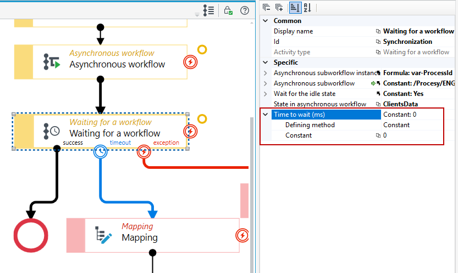Click the Activity type value
Screen dimensions: 458x273
418,52
